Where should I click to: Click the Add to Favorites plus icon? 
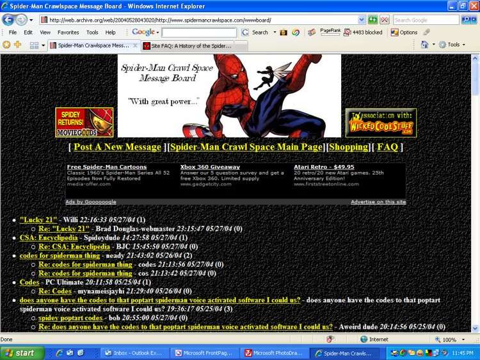pyautogui.click(x=17, y=45)
